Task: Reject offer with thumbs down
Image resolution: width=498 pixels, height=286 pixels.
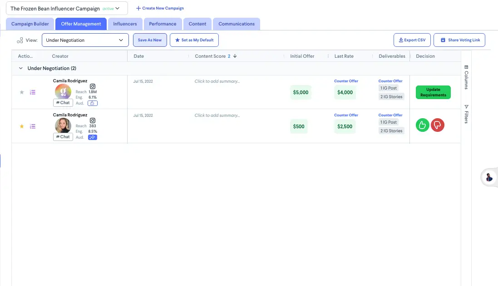Action: 438,125
